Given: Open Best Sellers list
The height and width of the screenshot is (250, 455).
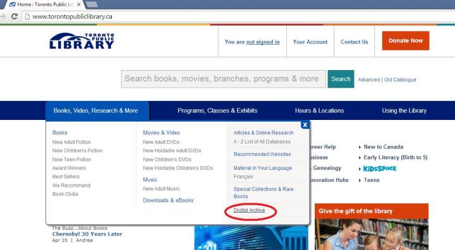Looking at the screenshot, I should pyautogui.click(x=66, y=177).
